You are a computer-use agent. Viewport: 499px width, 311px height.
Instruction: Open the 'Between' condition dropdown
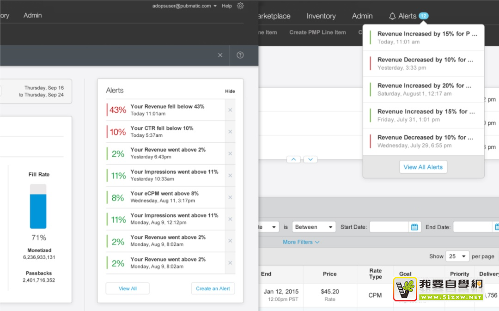point(314,227)
